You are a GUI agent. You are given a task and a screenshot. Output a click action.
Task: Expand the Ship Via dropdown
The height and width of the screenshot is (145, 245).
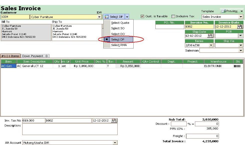click(x=241, y=45)
